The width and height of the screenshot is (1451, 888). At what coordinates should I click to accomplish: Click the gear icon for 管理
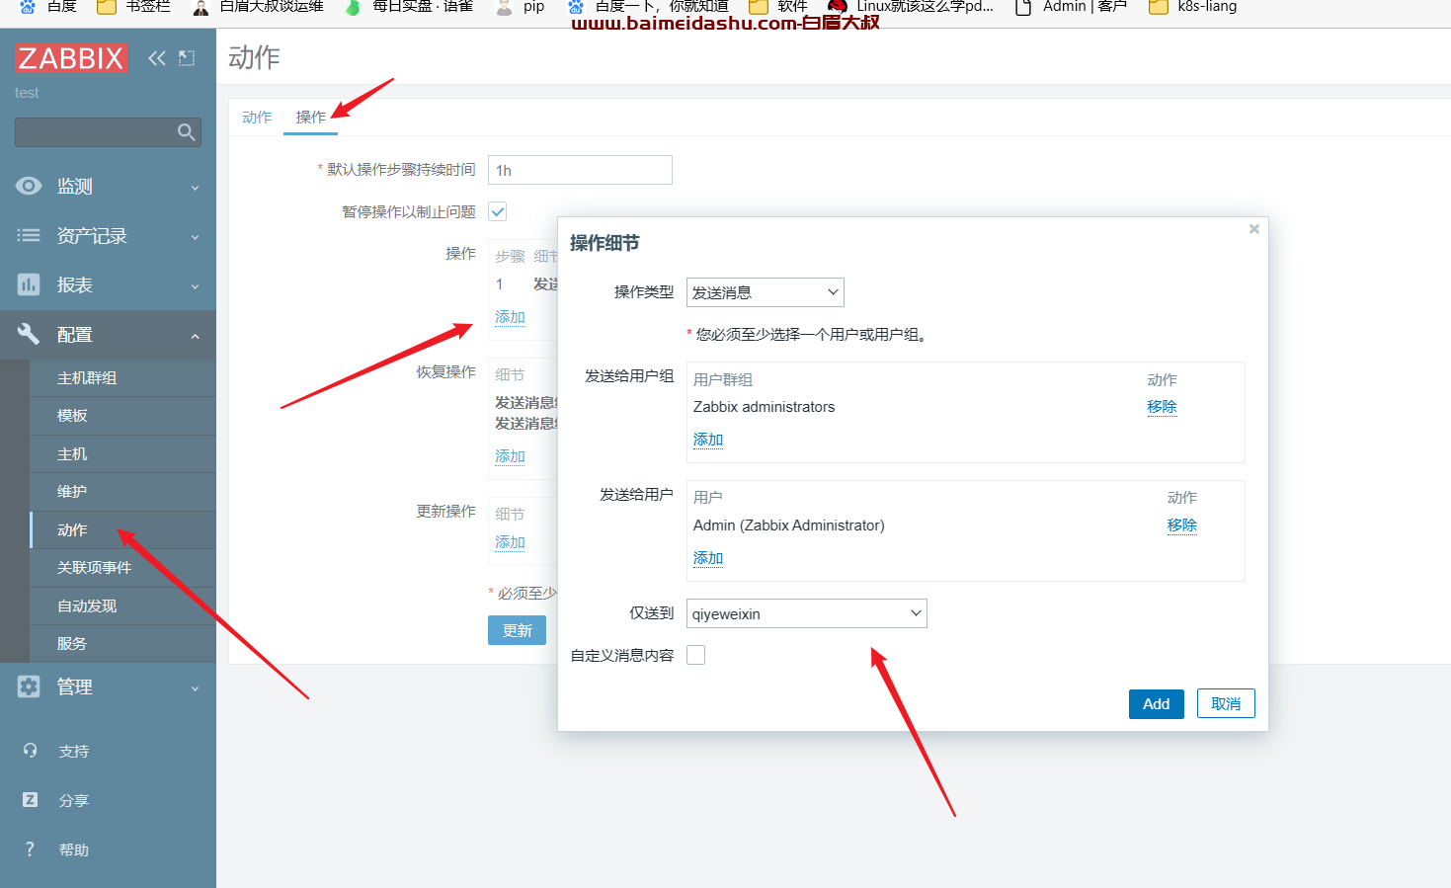coord(29,686)
